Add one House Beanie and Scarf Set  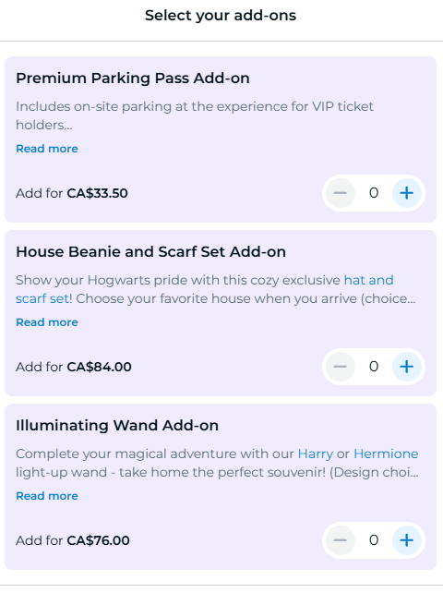(x=407, y=367)
